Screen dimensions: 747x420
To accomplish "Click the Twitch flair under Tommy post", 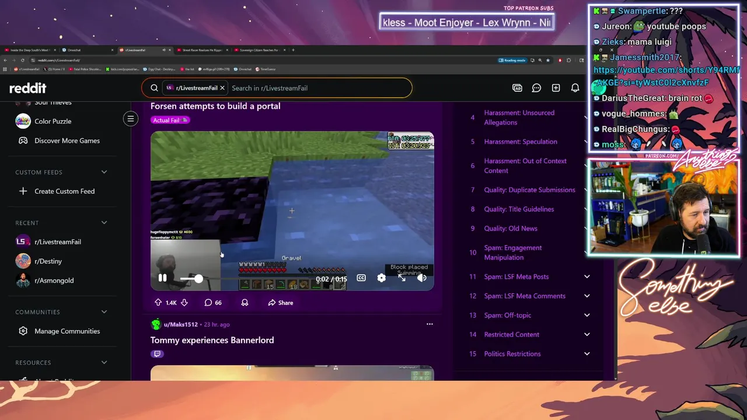I will click(157, 353).
